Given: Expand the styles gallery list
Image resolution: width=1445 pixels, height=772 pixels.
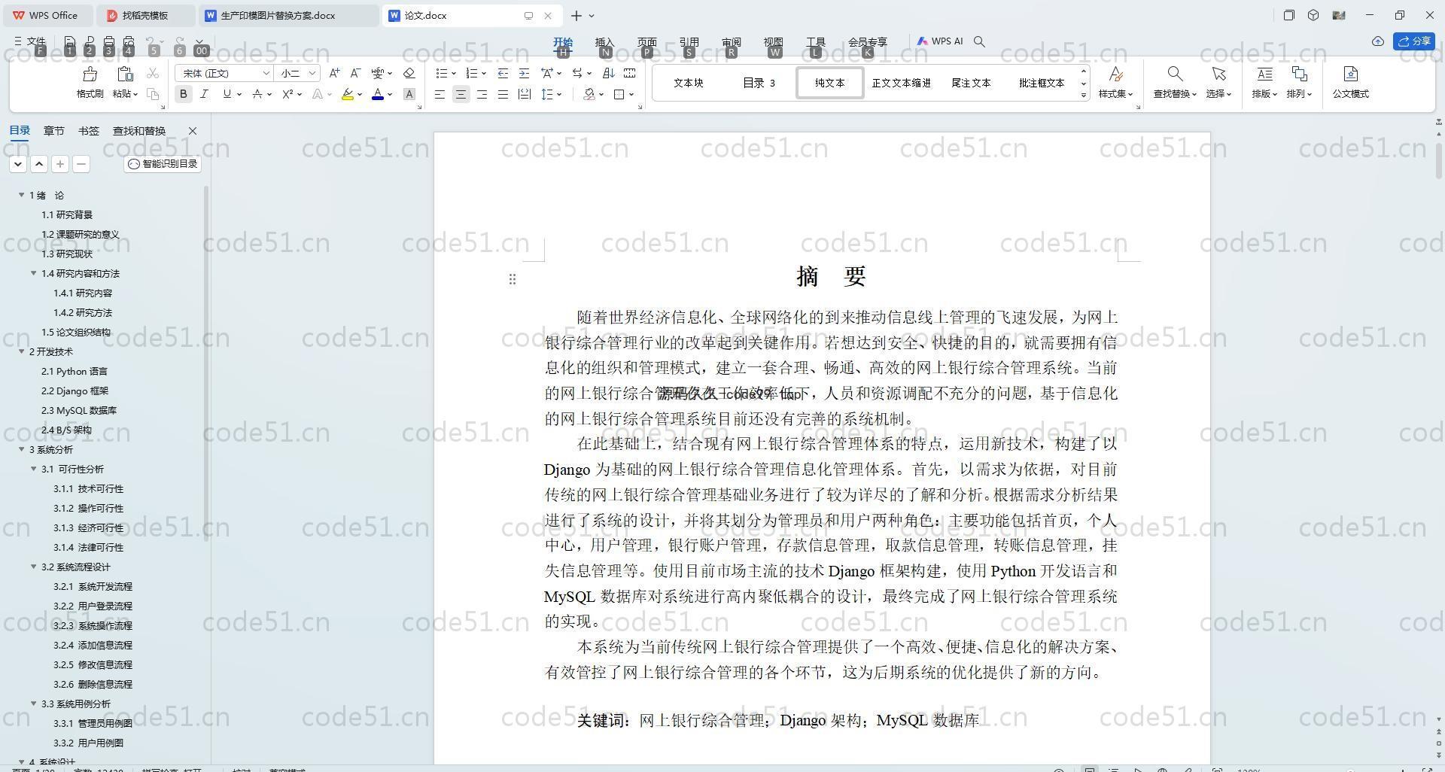Looking at the screenshot, I should (x=1084, y=95).
